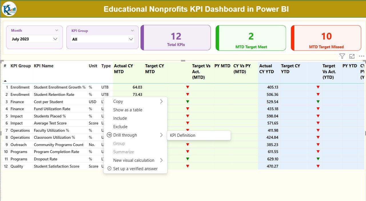This screenshot has height=201, width=366.
Task: Click the sort arrow under the # column
Action: pos(5,81)
